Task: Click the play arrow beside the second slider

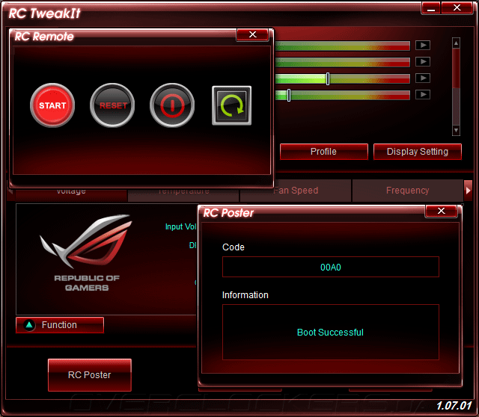Action: (423, 61)
